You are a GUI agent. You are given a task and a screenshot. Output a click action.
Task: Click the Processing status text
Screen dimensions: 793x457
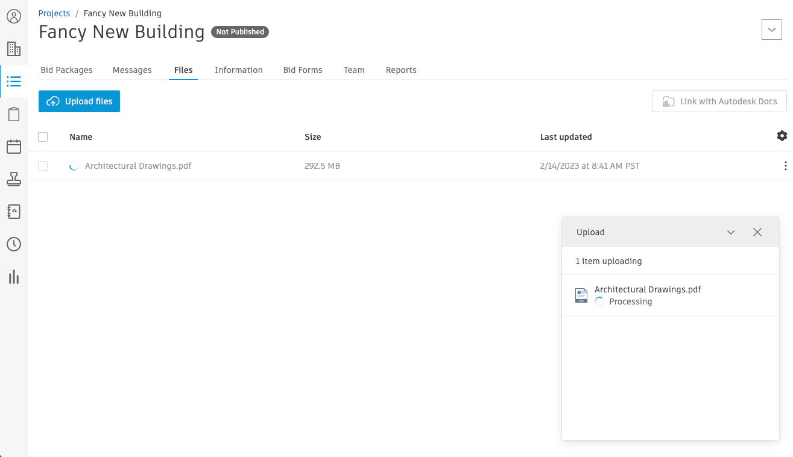pos(631,301)
